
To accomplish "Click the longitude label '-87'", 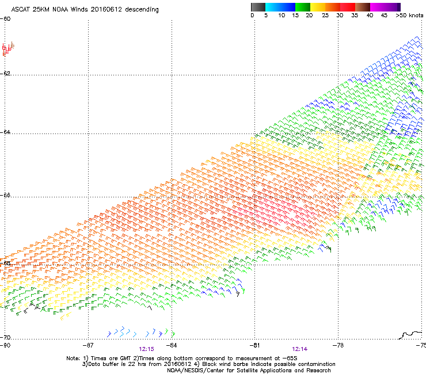I will [x=88, y=345].
